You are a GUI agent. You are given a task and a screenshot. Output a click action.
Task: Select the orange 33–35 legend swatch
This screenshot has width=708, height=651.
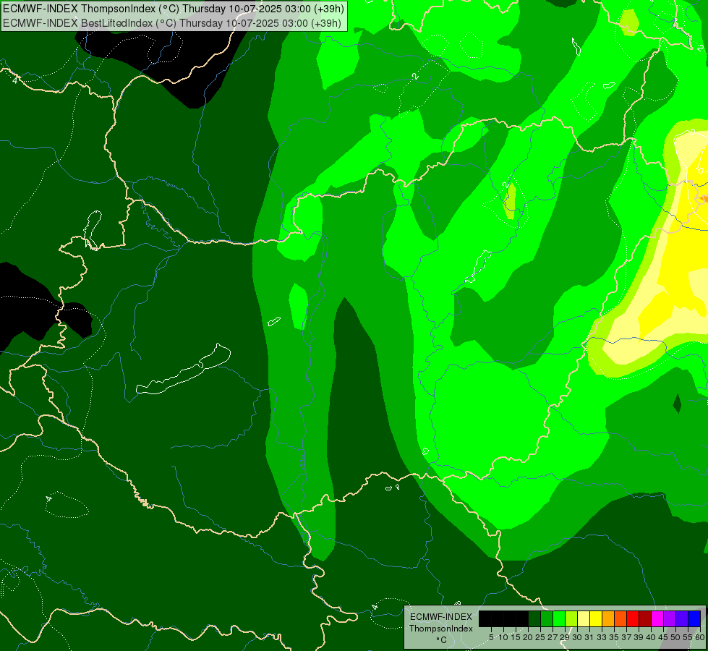pos(609,618)
